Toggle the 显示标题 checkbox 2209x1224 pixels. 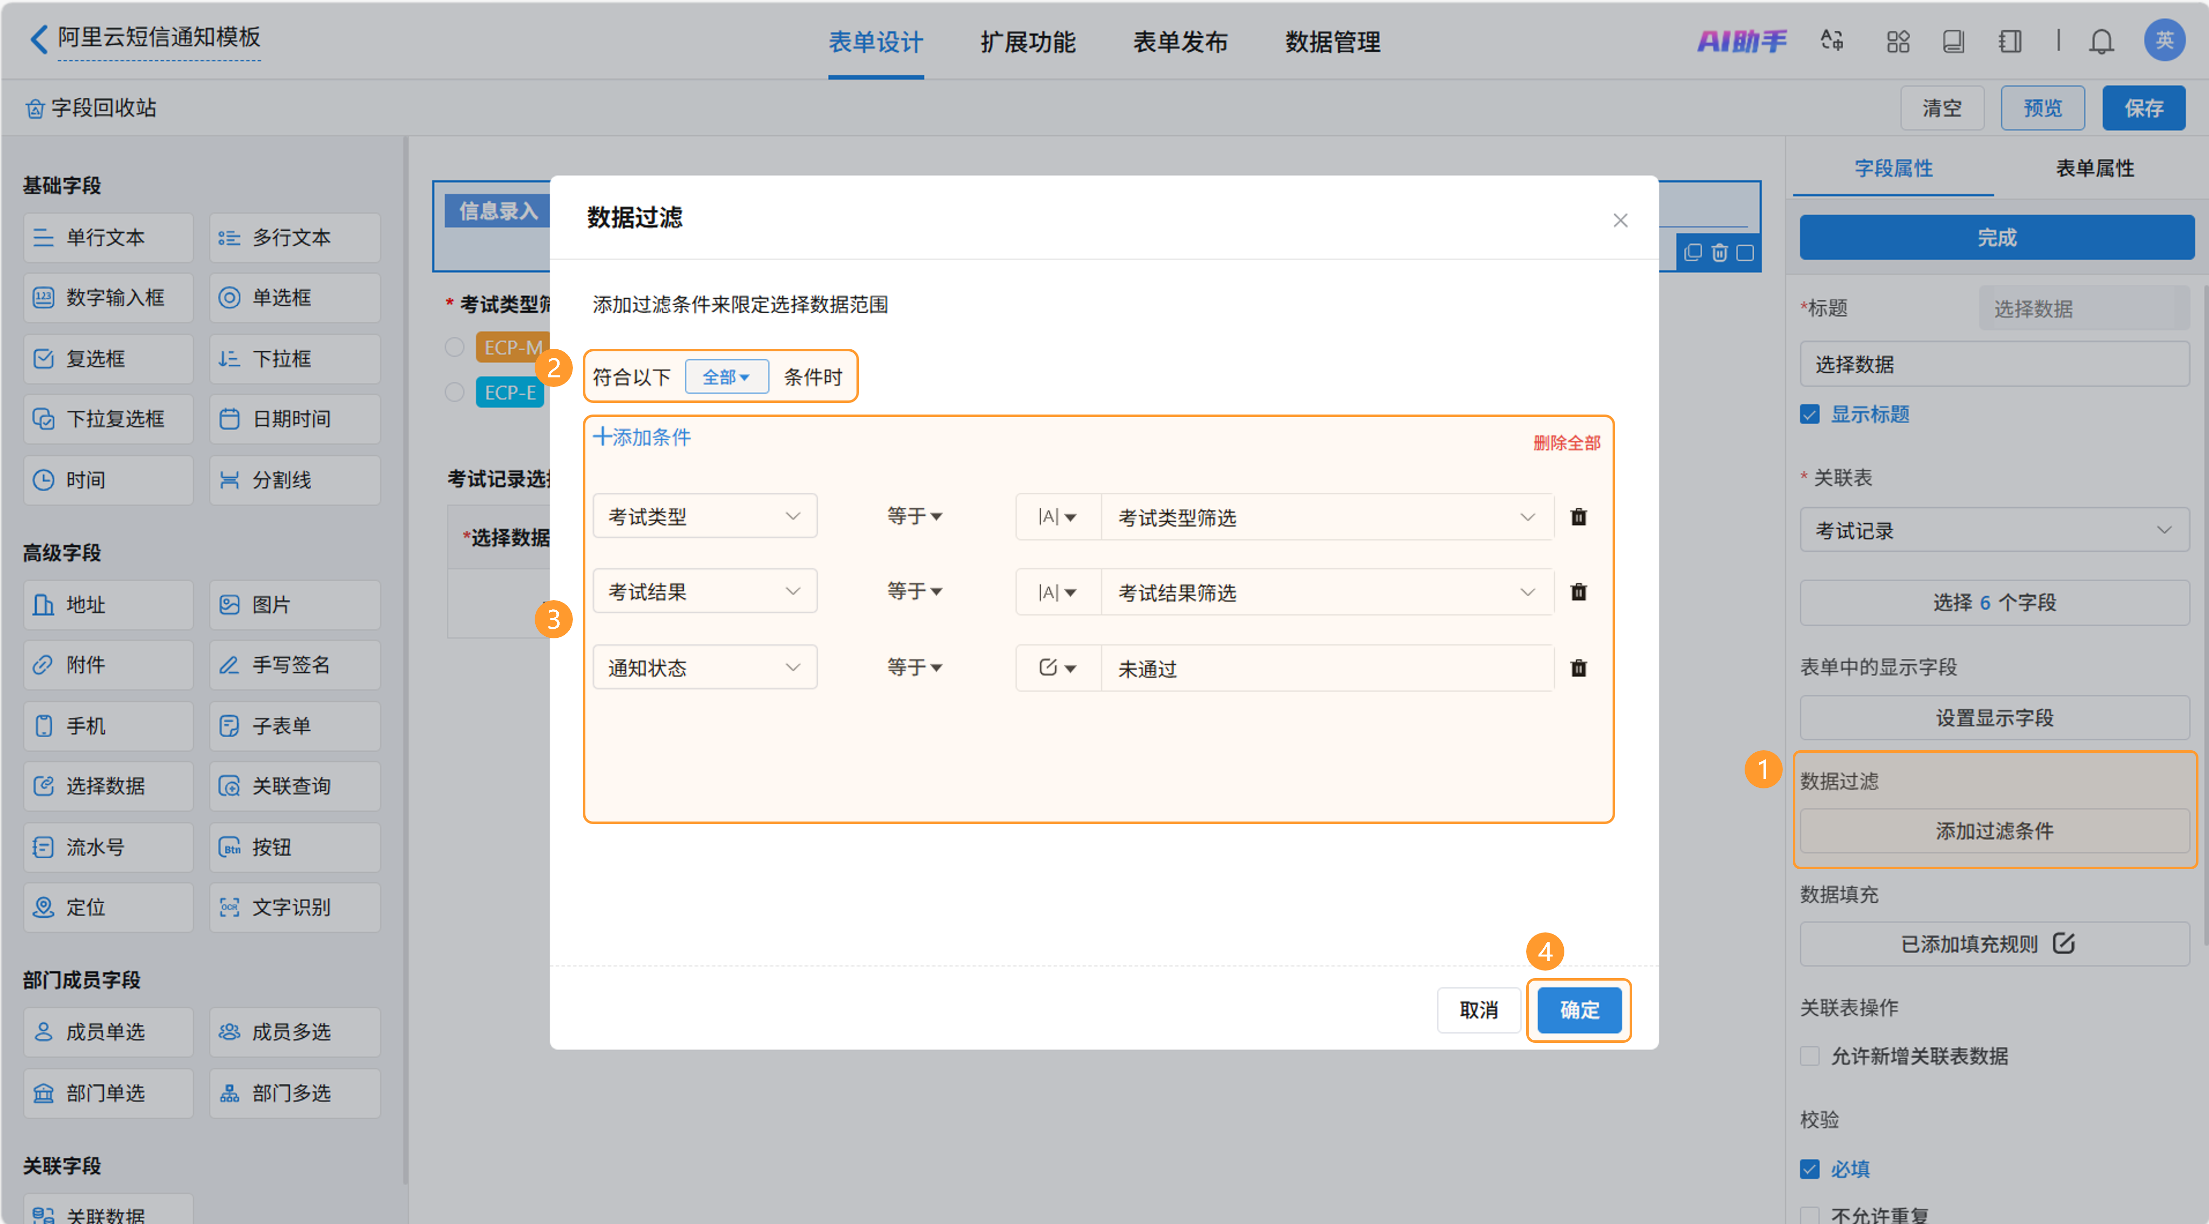coord(1809,415)
